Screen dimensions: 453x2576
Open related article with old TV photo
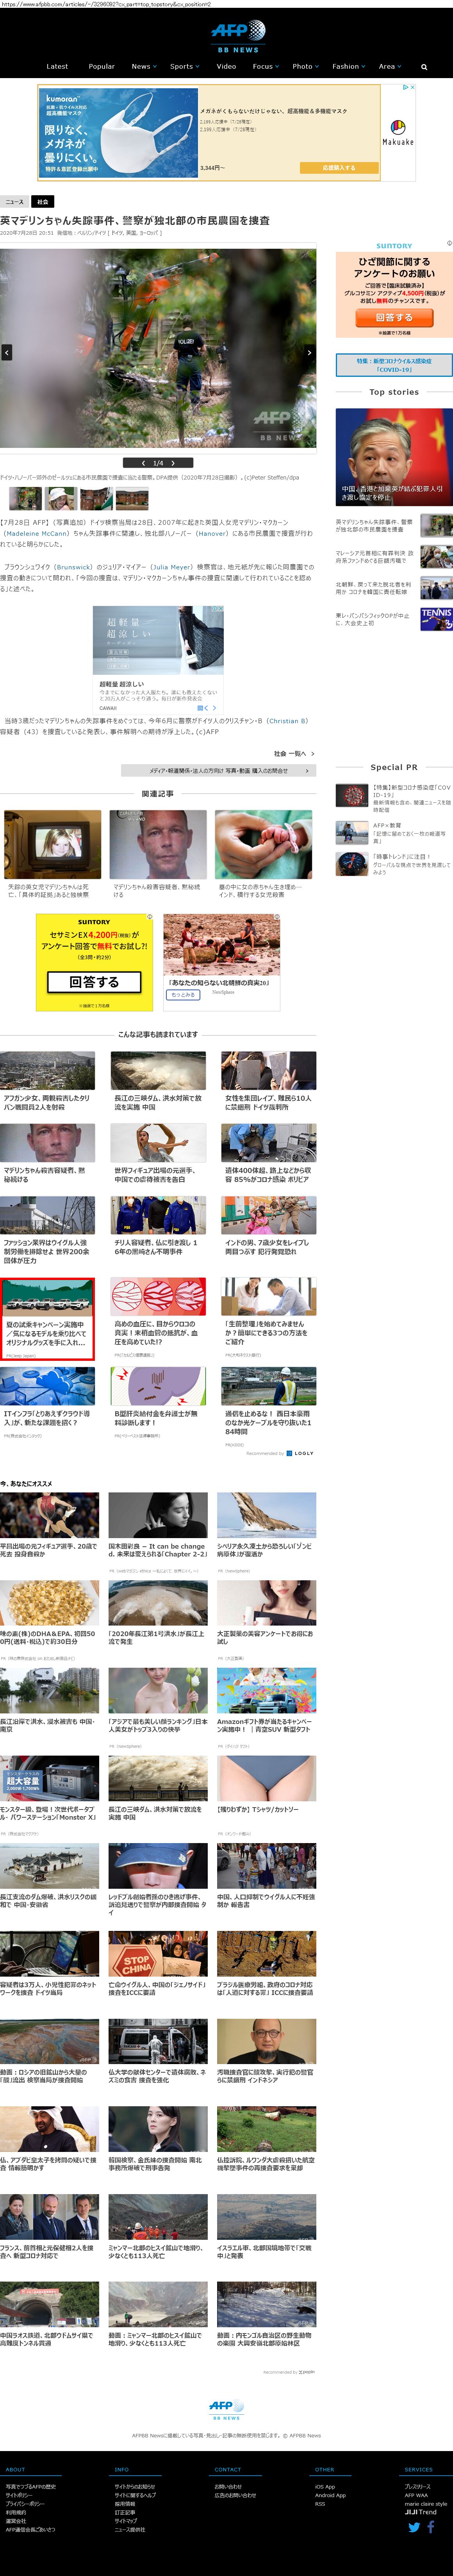52,844
